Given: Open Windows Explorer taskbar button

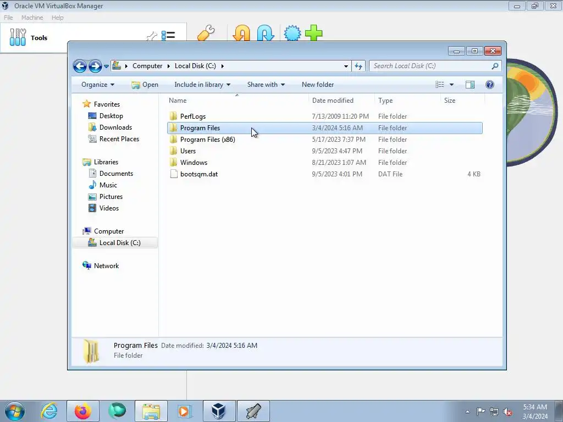Looking at the screenshot, I should pos(151,411).
